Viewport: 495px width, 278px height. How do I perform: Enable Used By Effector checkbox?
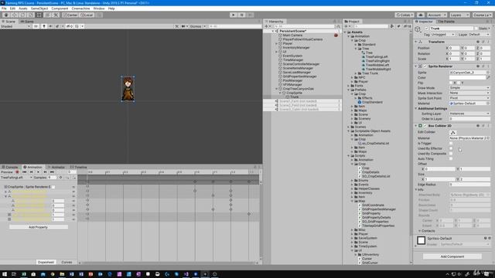[x=451, y=148]
